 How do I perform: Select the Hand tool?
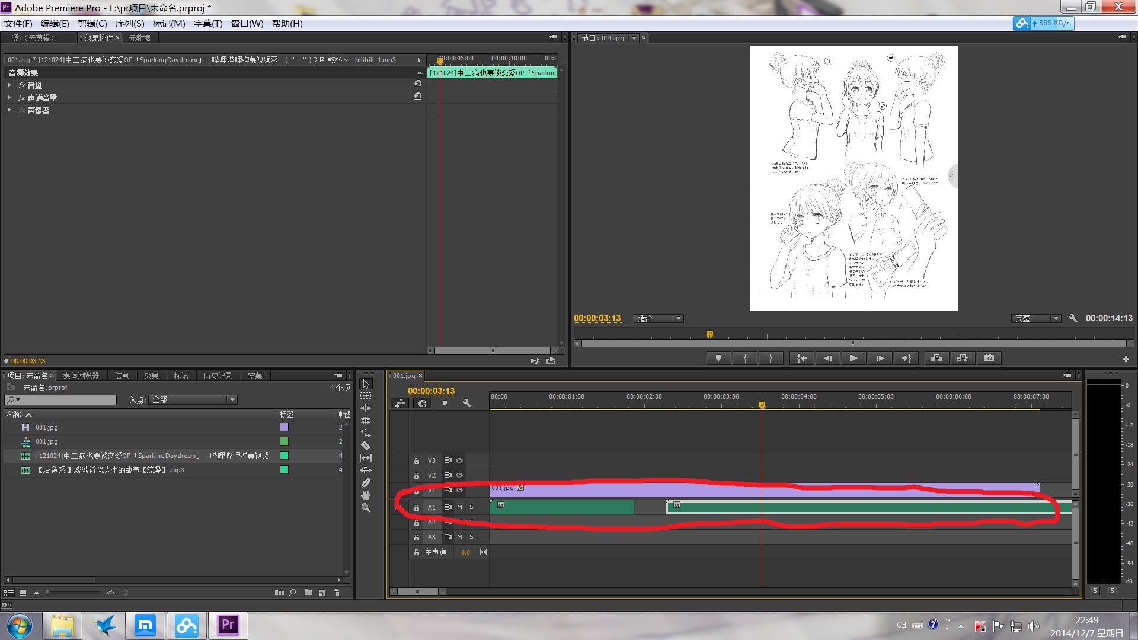[366, 495]
